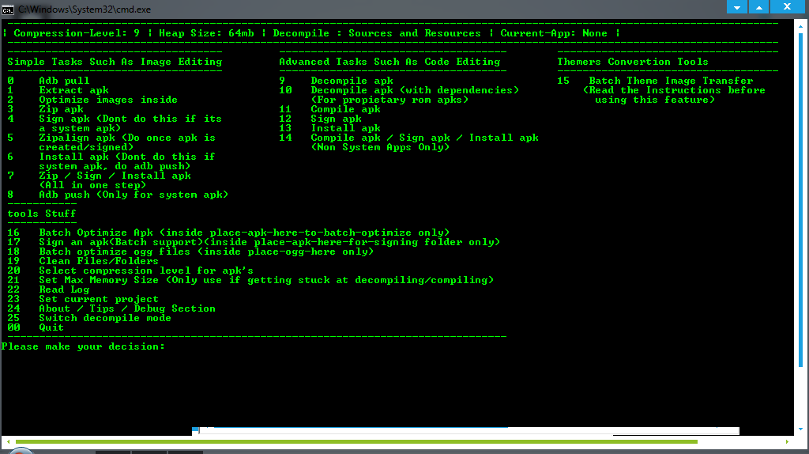Click option 13 'Install apk' text

(346, 128)
